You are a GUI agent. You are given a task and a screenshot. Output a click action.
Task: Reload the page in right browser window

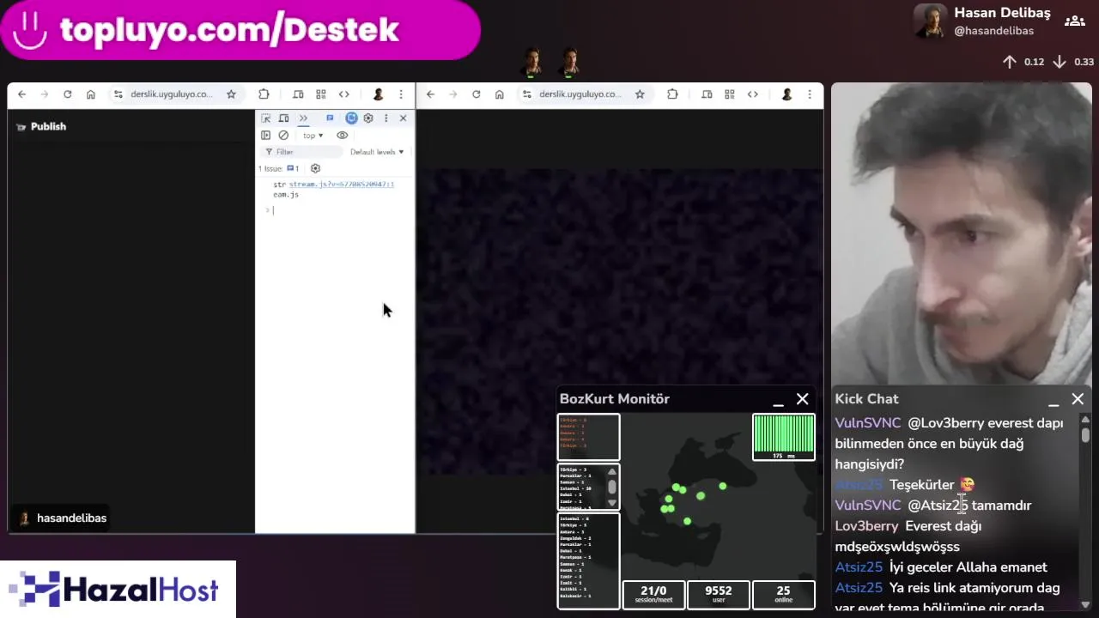coord(477,94)
